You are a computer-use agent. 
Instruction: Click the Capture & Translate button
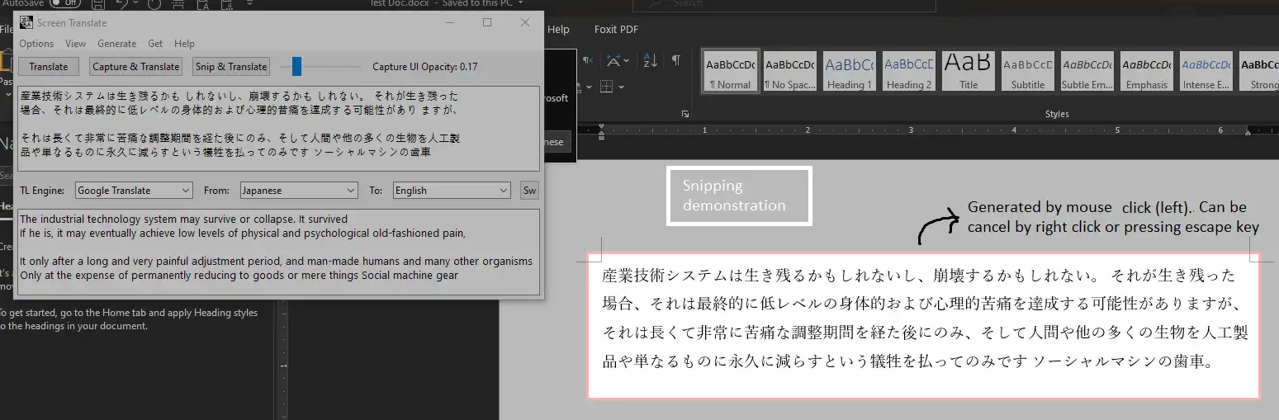click(136, 67)
